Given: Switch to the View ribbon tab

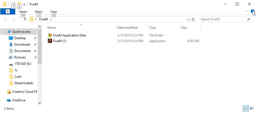Looking at the screenshot, I should [x=53, y=12].
